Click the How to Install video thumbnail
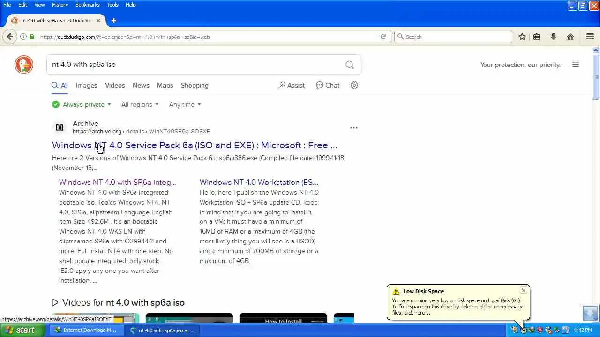The width and height of the screenshot is (600, 337). (283, 318)
